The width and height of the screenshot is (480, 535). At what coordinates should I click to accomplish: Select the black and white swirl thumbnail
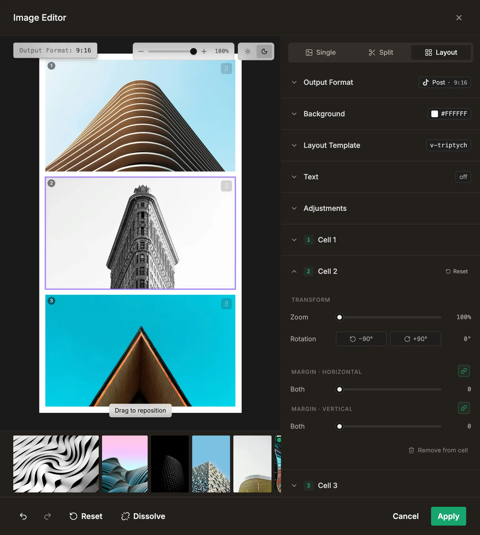click(x=56, y=464)
